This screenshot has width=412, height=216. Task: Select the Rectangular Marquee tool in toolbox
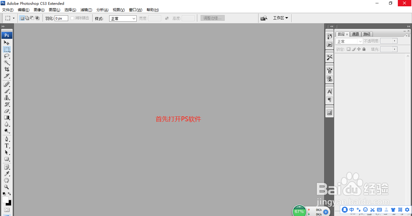click(x=7, y=49)
